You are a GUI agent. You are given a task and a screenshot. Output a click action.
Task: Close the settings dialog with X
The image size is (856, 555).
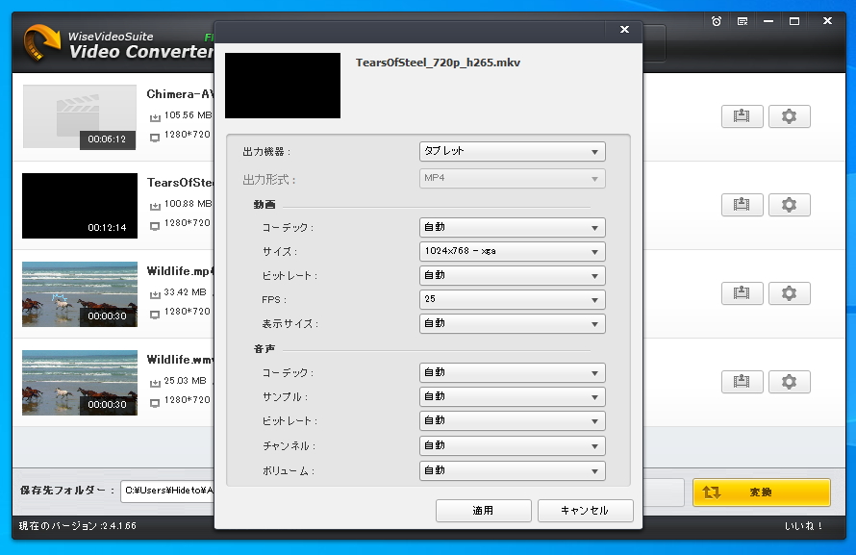point(624,30)
